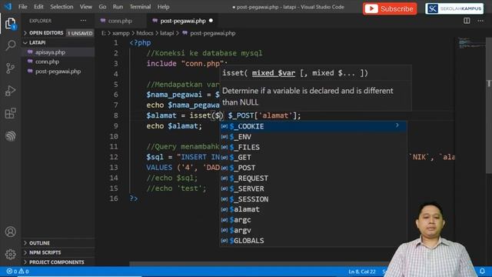Expand the Project Components section
This screenshot has height=277, width=492.
58,262
